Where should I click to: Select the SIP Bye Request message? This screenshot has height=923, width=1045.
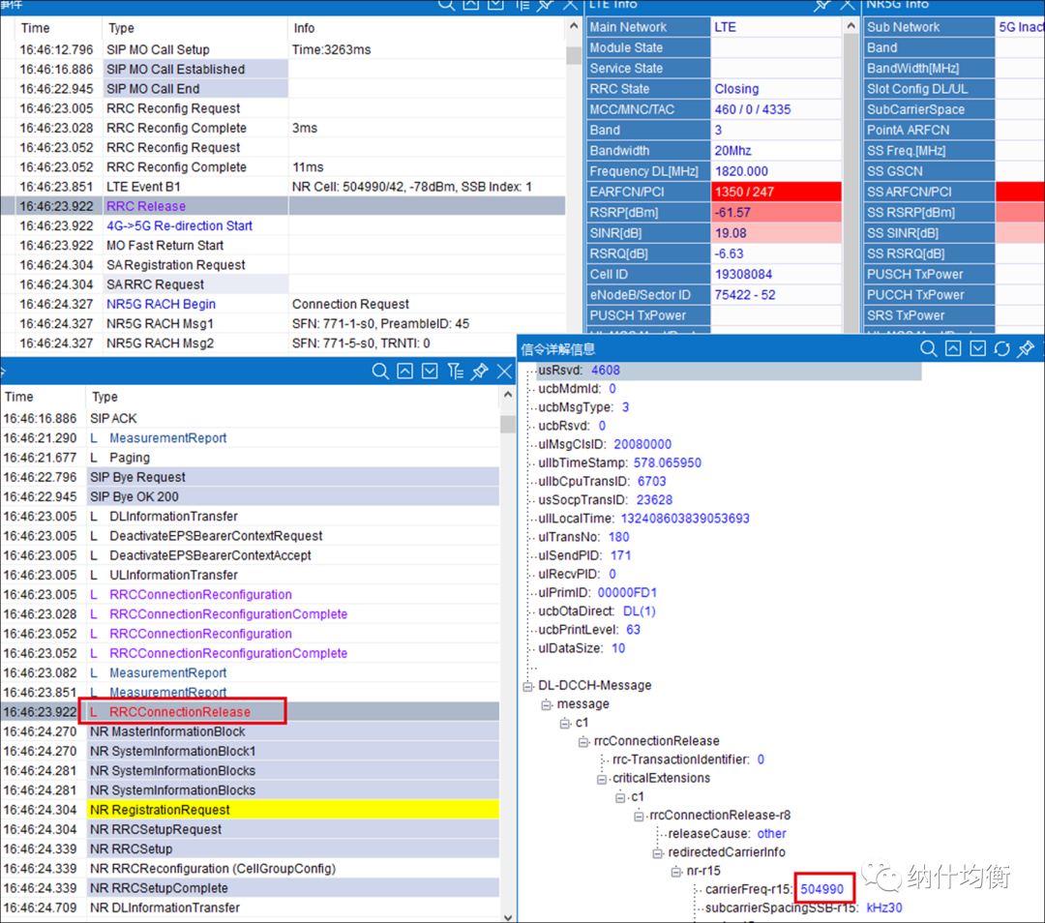[250, 477]
